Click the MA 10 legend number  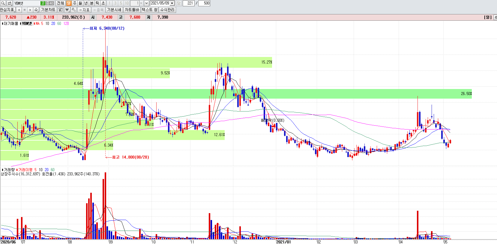(47, 23)
